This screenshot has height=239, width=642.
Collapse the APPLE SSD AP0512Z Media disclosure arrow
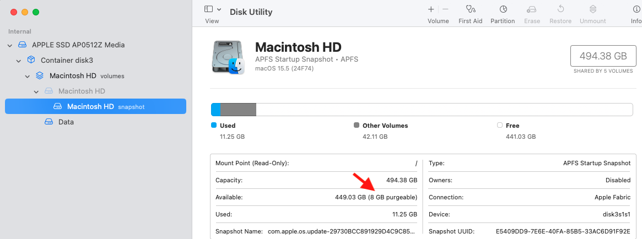click(10, 45)
